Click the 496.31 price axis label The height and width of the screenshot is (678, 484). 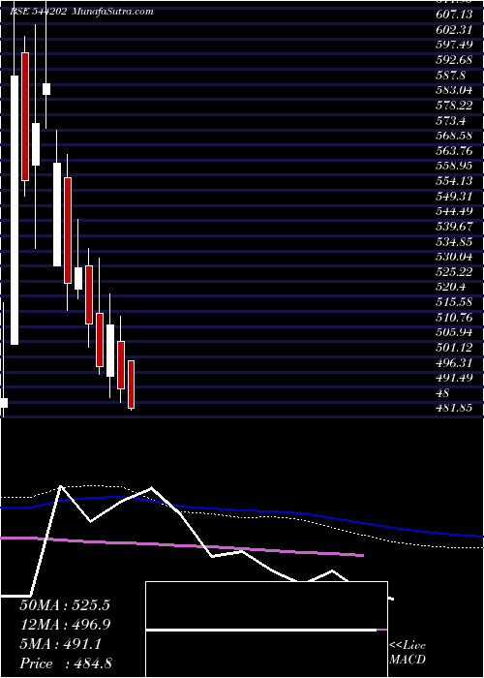(x=454, y=363)
